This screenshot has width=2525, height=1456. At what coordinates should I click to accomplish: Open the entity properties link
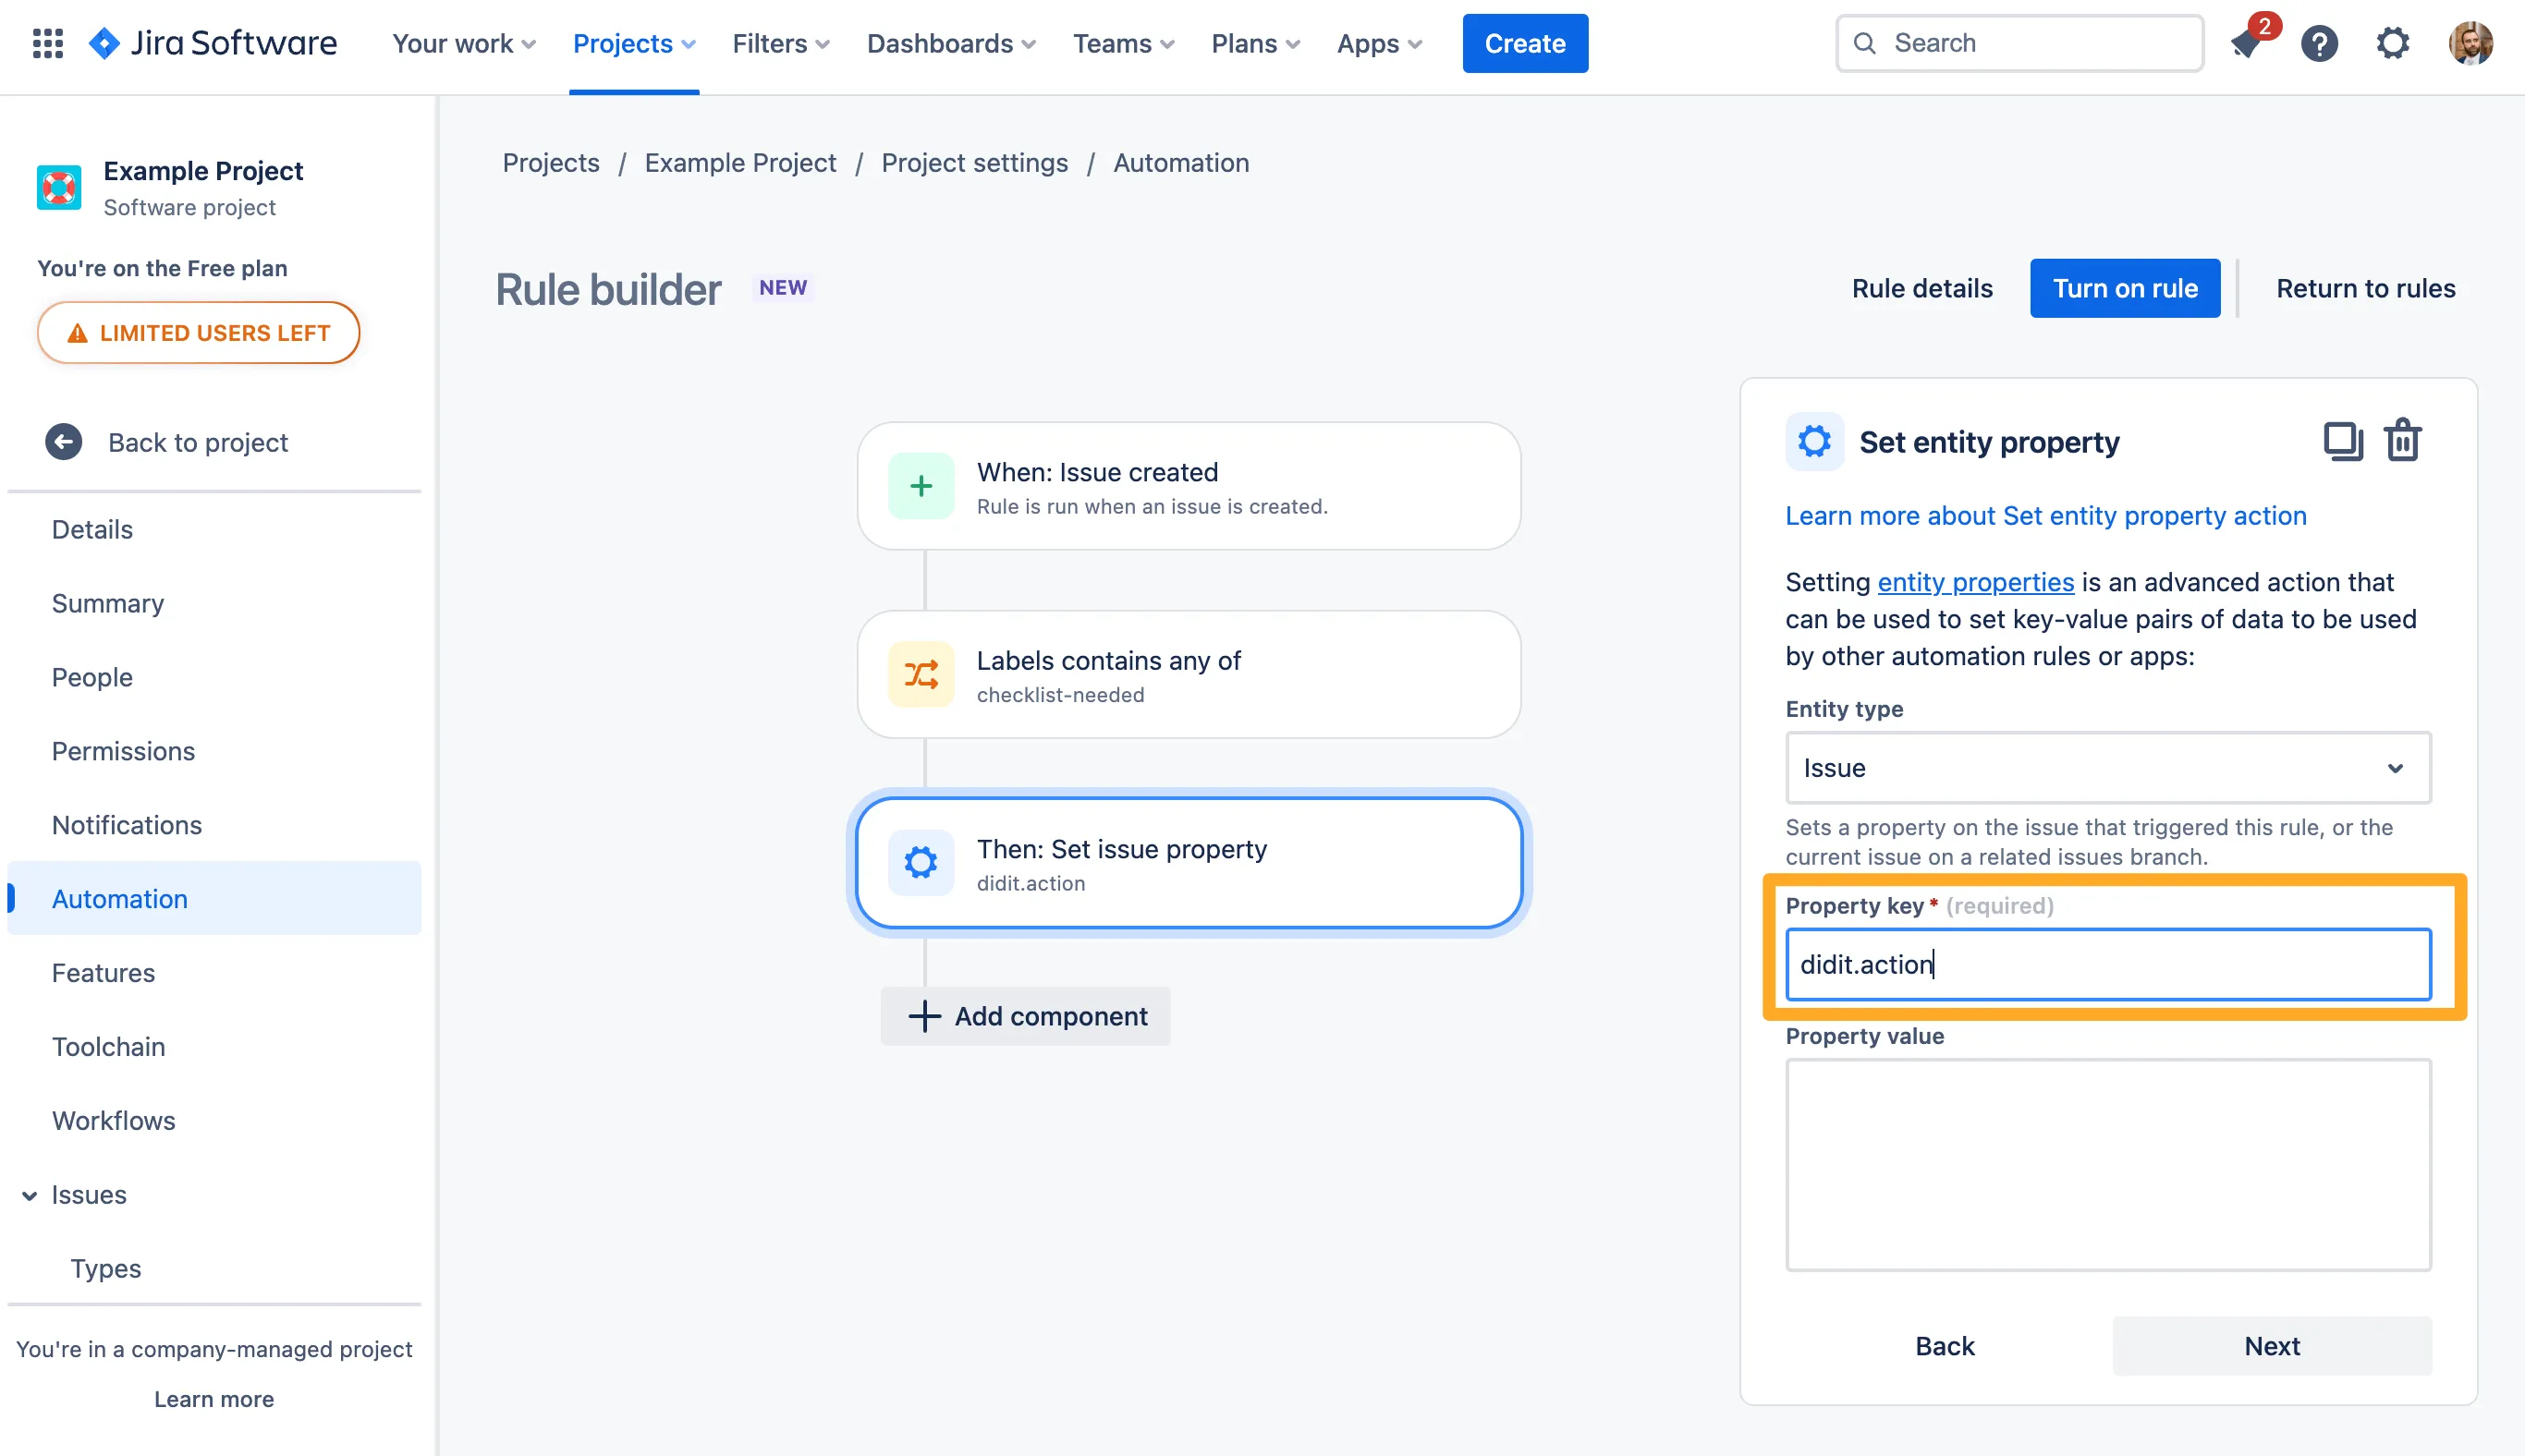[x=1975, y=582]
